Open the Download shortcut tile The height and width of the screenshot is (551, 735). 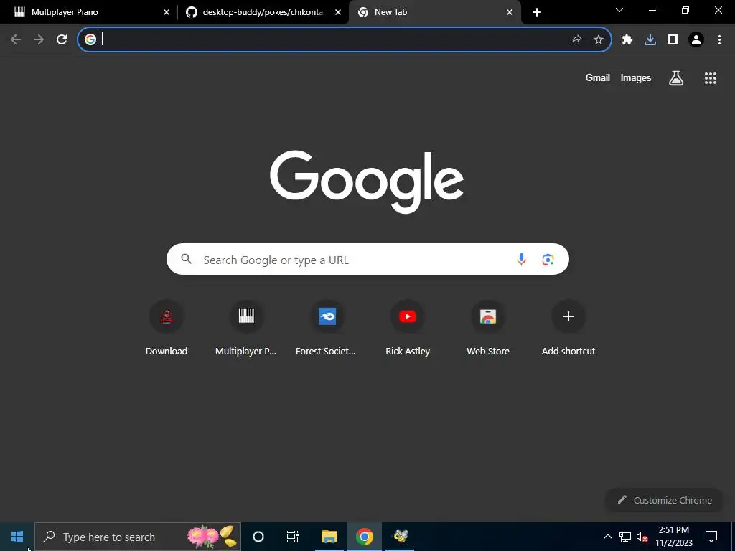(167, 328)
